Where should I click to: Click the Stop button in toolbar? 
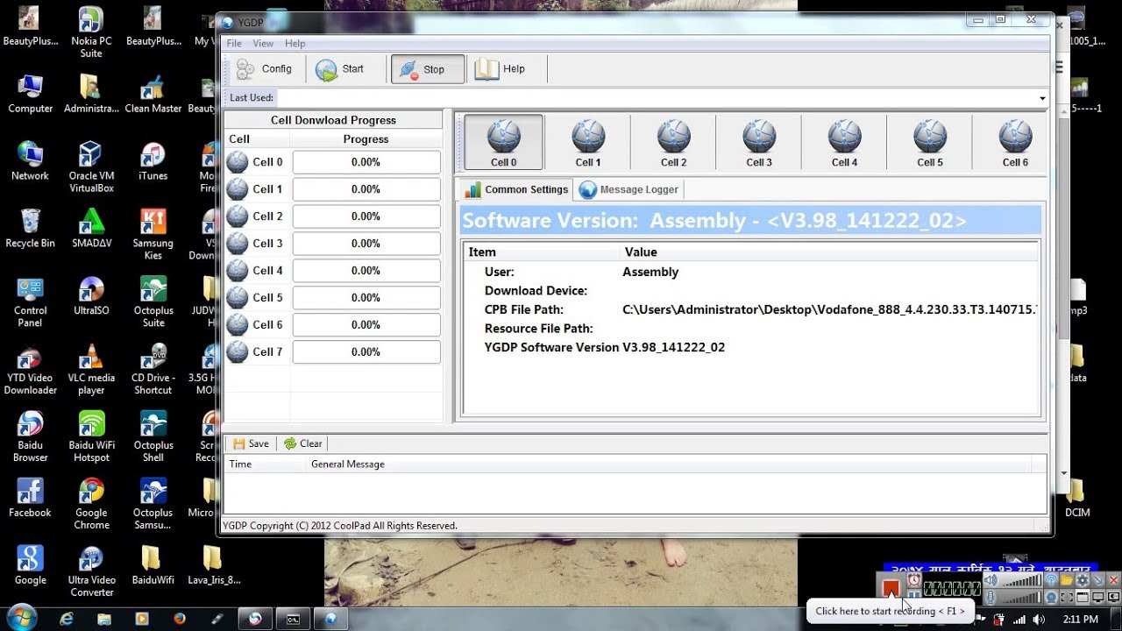427,69
